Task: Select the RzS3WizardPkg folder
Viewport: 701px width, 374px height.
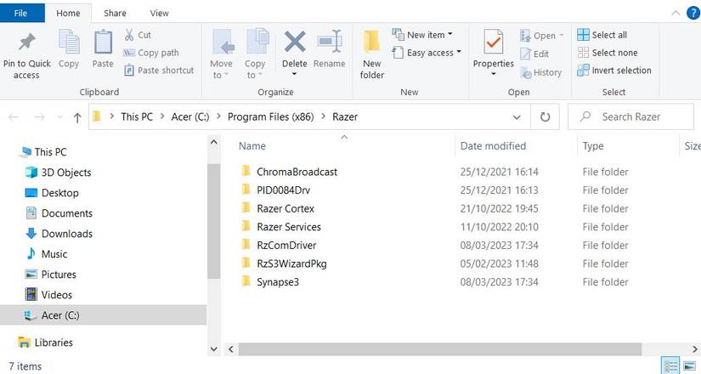Action: coord(291,263)
